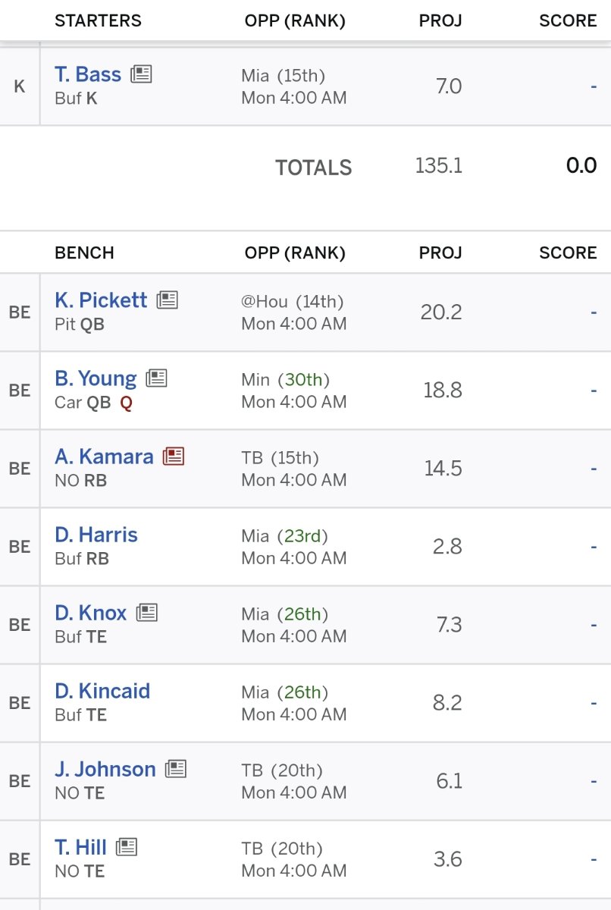Open J. Johnson news icon
The image size is (611, 910).
[176, 769]
